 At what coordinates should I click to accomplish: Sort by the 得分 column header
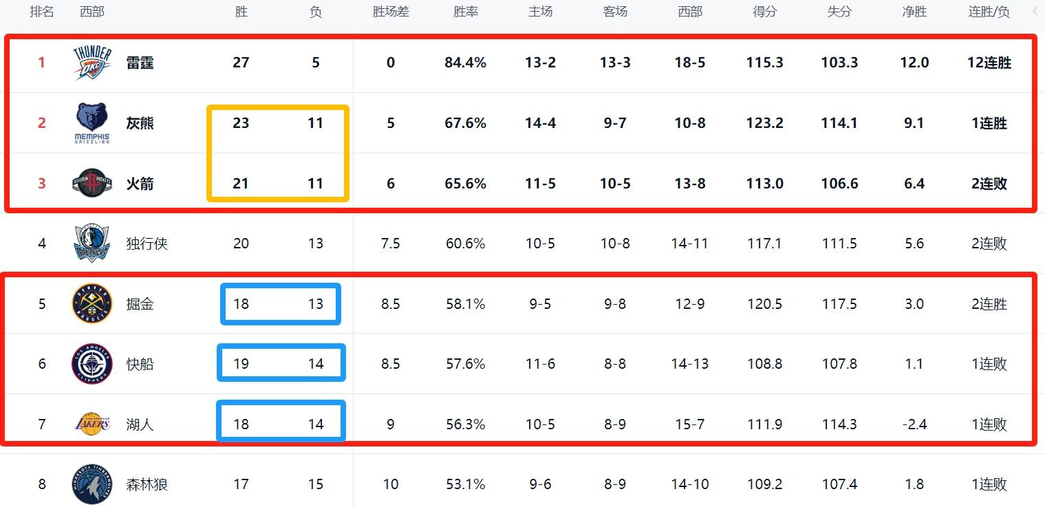coord(764,12)
